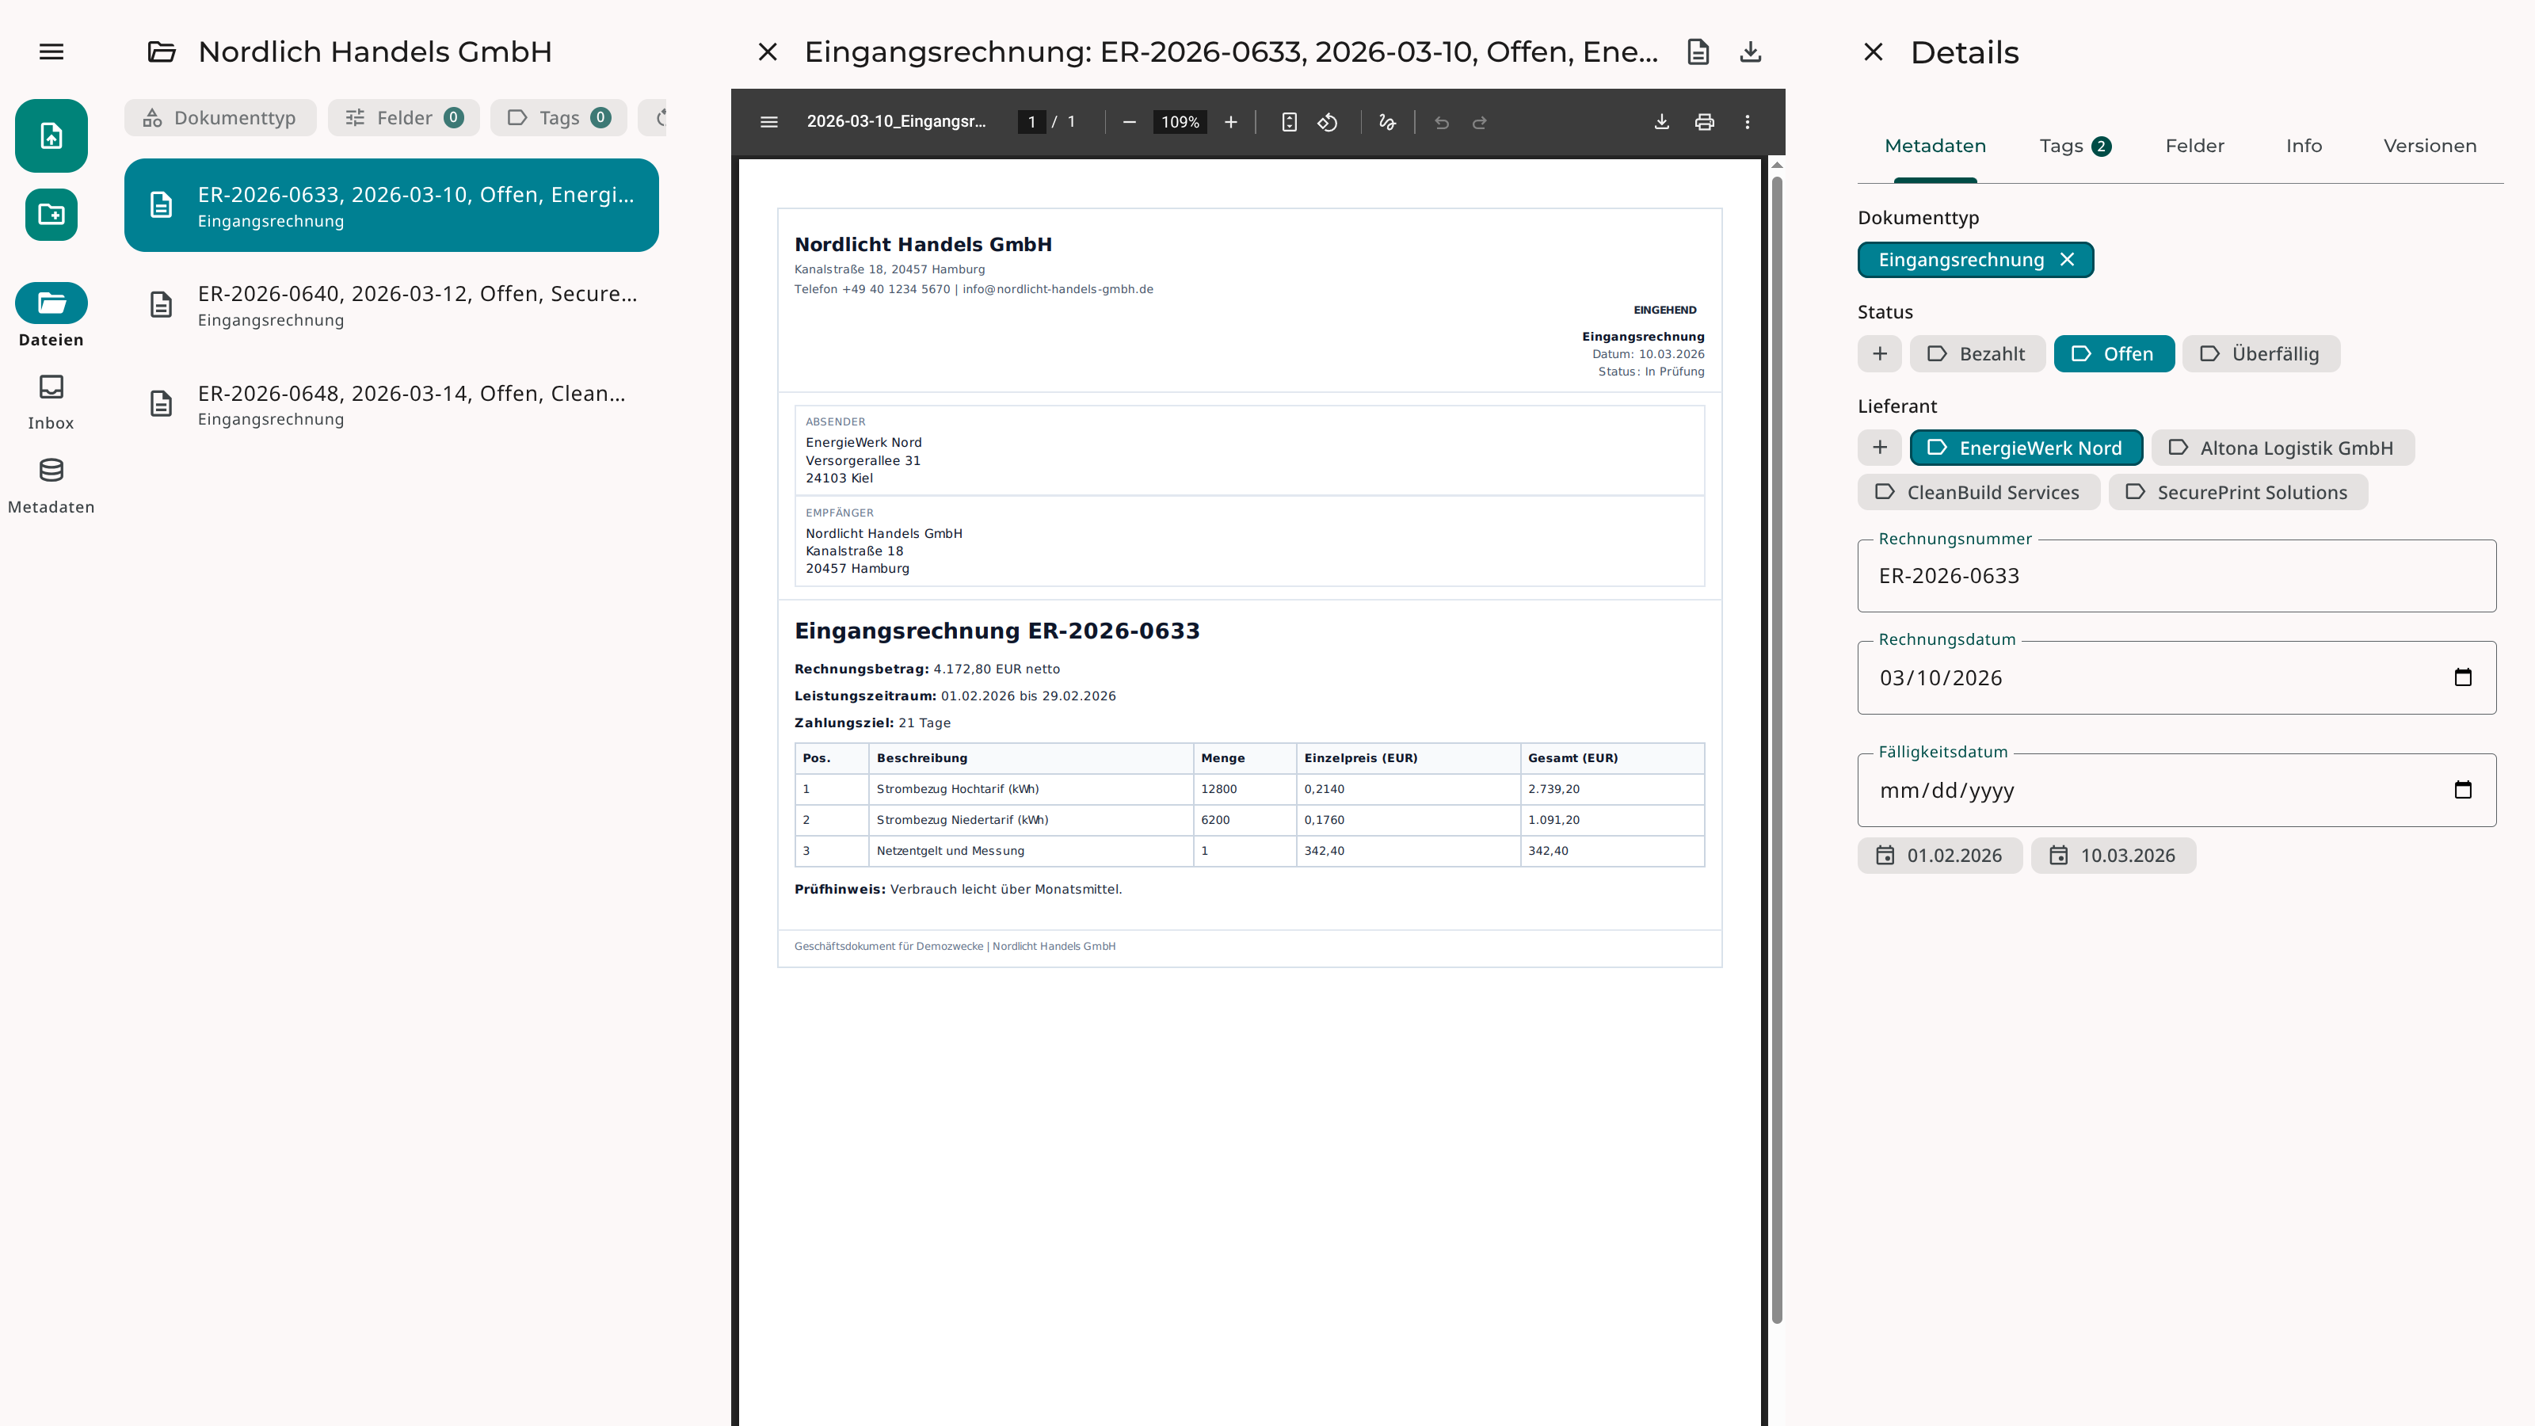Open the three-dot options menu in the PDF viewer
Screen dimensions: 2535x1426
tap(1748, 122)
